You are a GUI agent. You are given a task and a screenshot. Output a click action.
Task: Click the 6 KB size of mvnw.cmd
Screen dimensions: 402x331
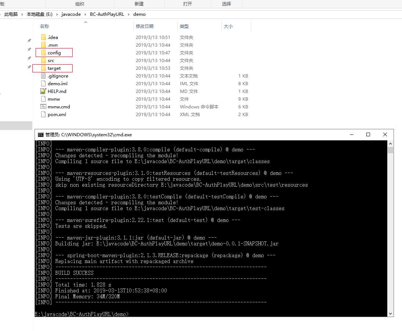tap(243, 107)
